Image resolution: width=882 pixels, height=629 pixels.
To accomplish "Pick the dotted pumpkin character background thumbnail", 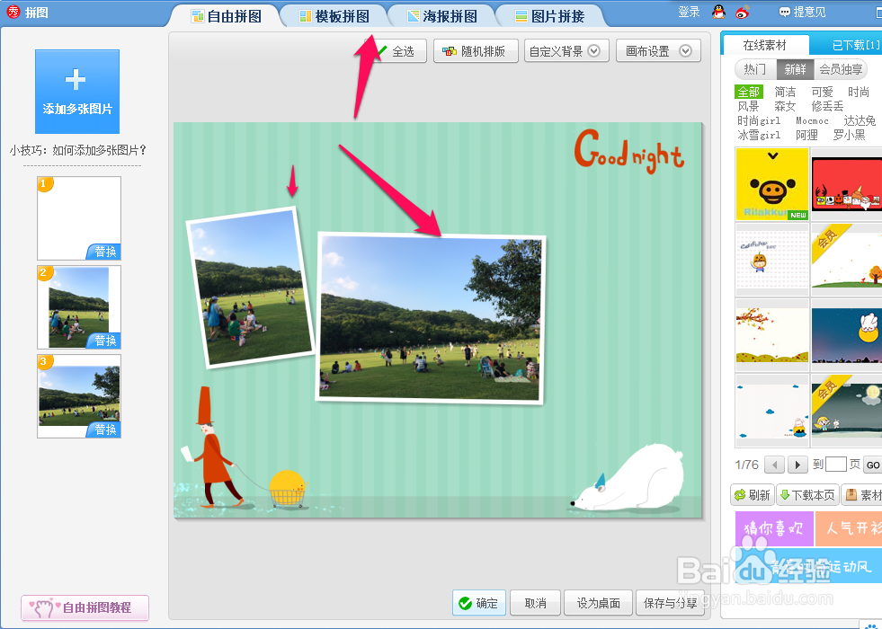I will [772, 259].
